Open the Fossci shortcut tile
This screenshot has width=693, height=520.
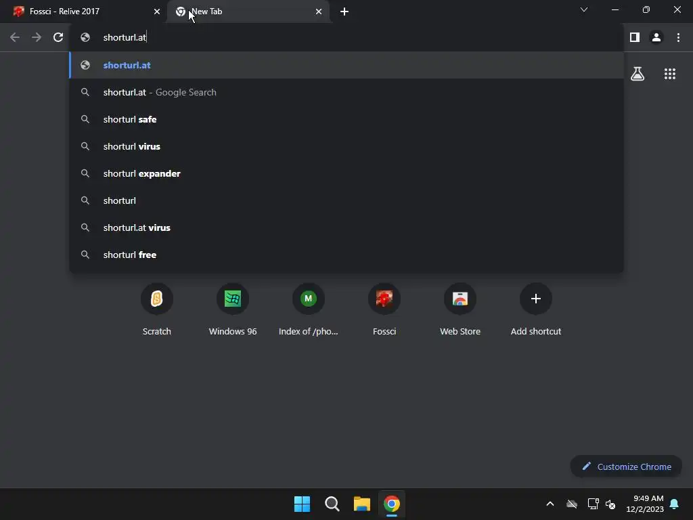(384, 310)
